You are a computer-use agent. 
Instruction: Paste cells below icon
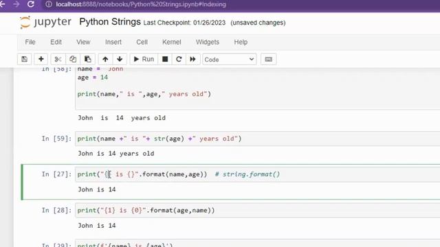point(87,59)
